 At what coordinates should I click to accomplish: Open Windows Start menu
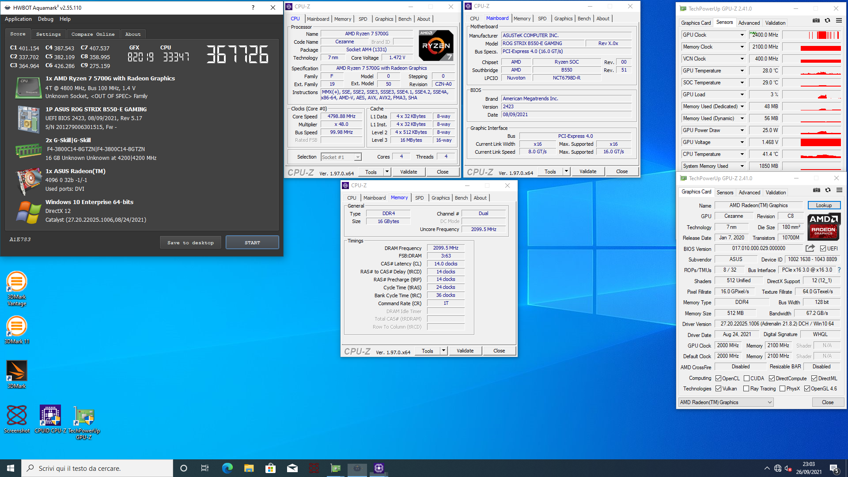point(11,468)
